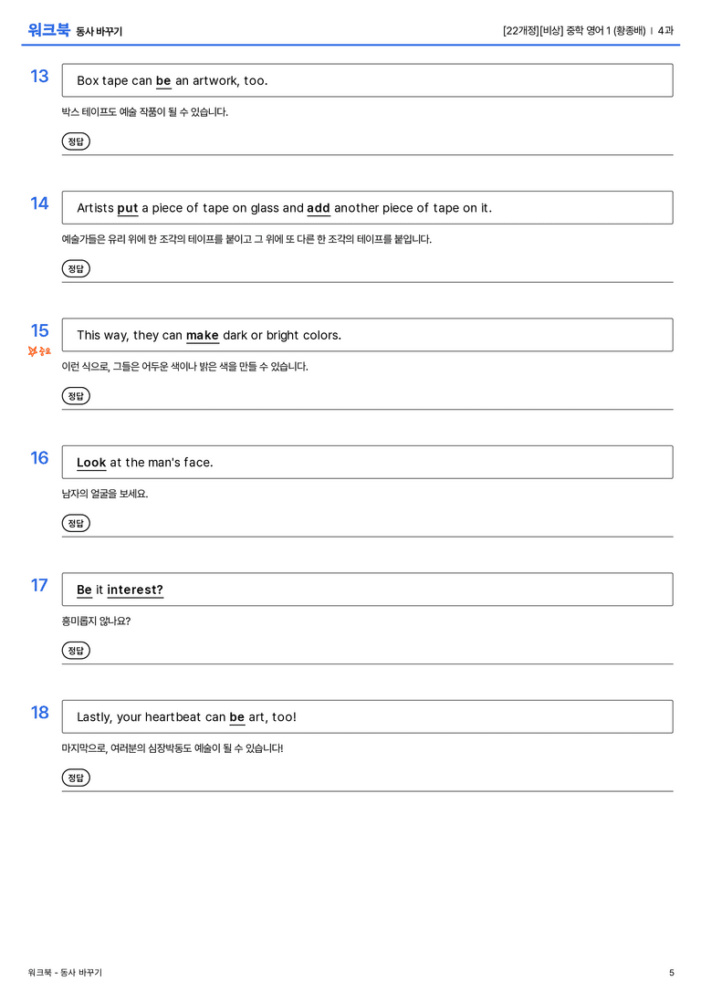This screenshot has height=992, width=701.
Task: Select the underlined word "add" in question 14
Action: click(319, 208)
